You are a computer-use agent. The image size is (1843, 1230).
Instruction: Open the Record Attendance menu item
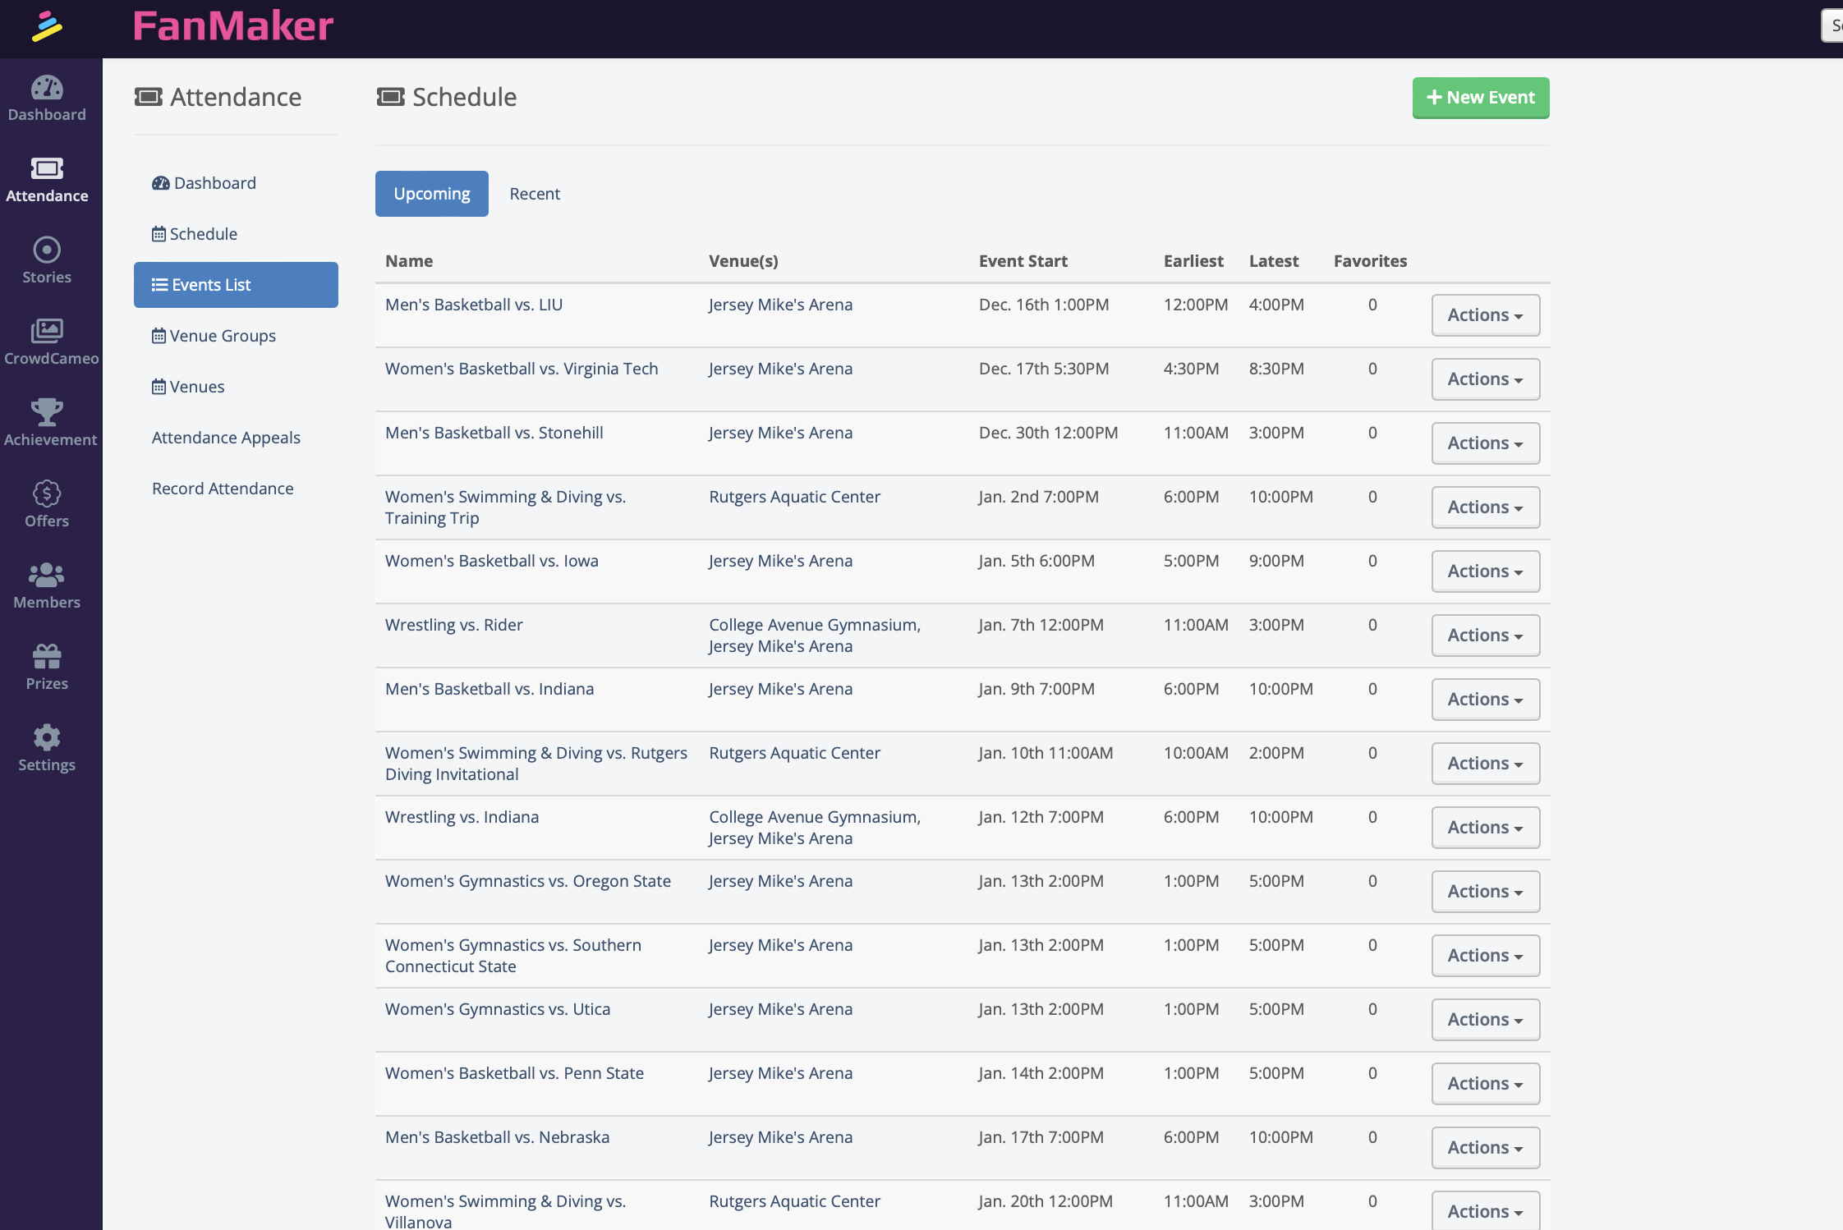point(223,489)
